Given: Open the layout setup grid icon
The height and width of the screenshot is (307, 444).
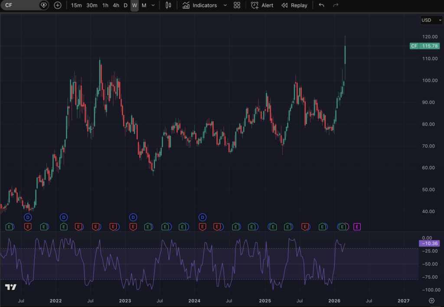Looking at the screenshot, I should pos(237,5).
